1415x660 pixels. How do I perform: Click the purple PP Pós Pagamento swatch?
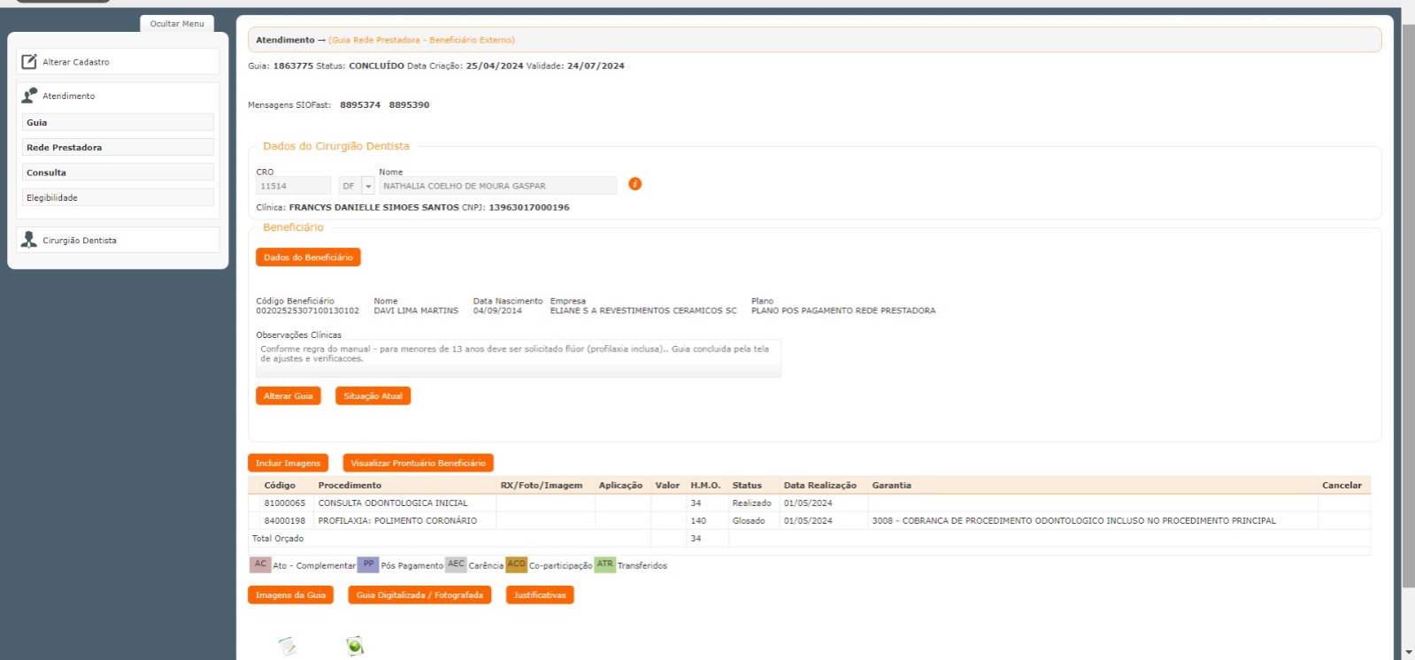tap(368, 564)
